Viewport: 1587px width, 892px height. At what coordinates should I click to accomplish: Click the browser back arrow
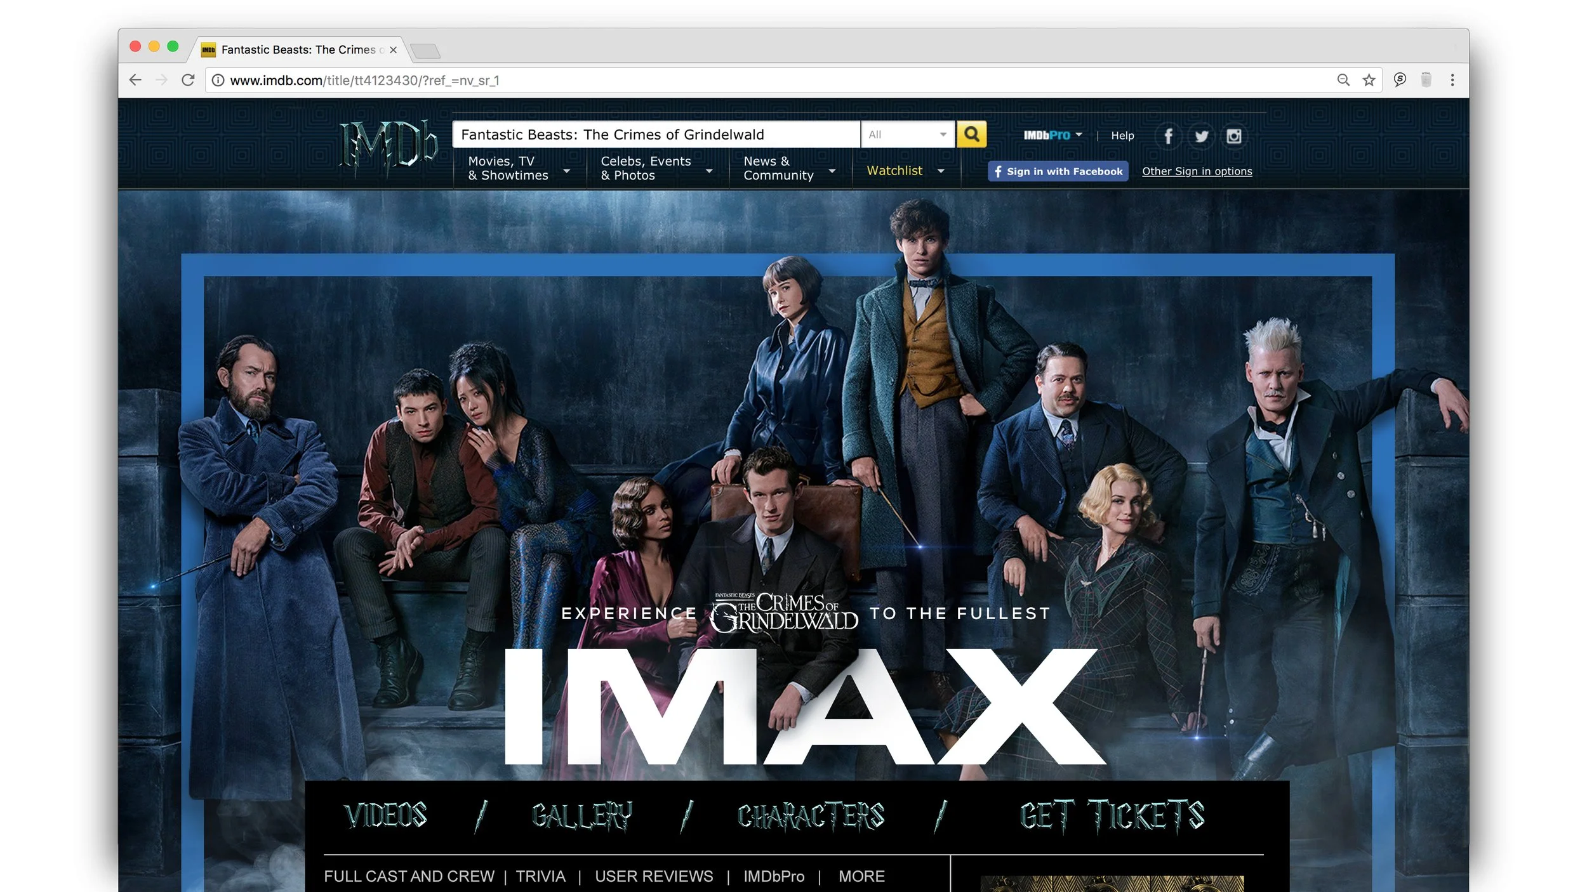tap(135, 80)
